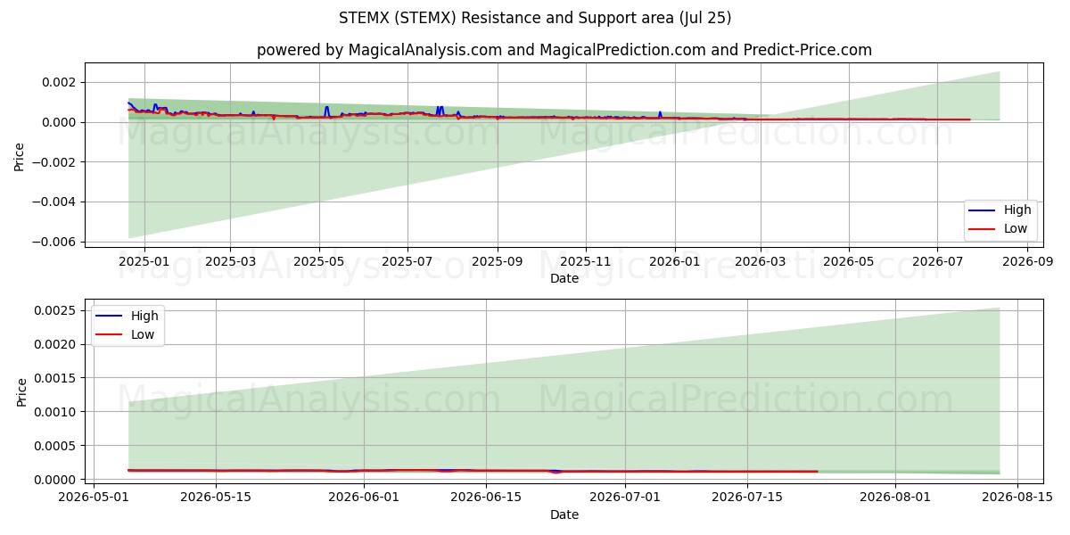Click the '2026-03' tick label on the top chart

point(761,263)
